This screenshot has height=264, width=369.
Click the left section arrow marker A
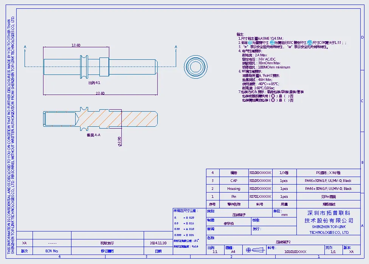(x=25, y=47)
